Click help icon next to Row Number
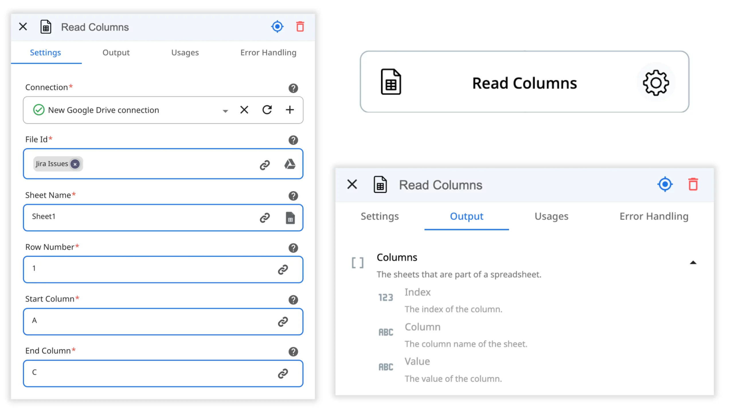734x413 pixels. click(x=293, y=248)
